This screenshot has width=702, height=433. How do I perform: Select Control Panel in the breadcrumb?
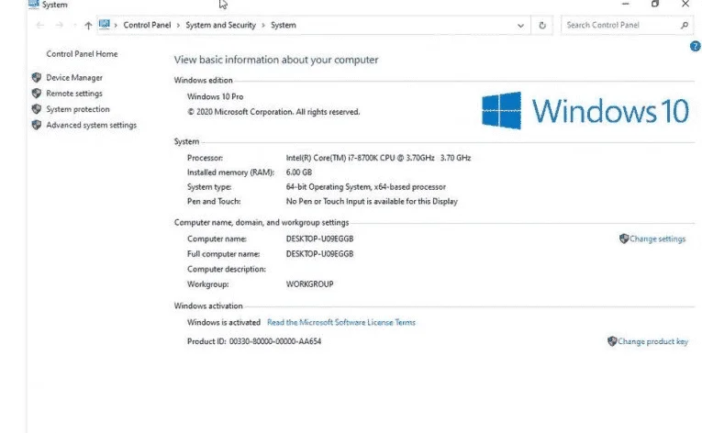[147, 25]
